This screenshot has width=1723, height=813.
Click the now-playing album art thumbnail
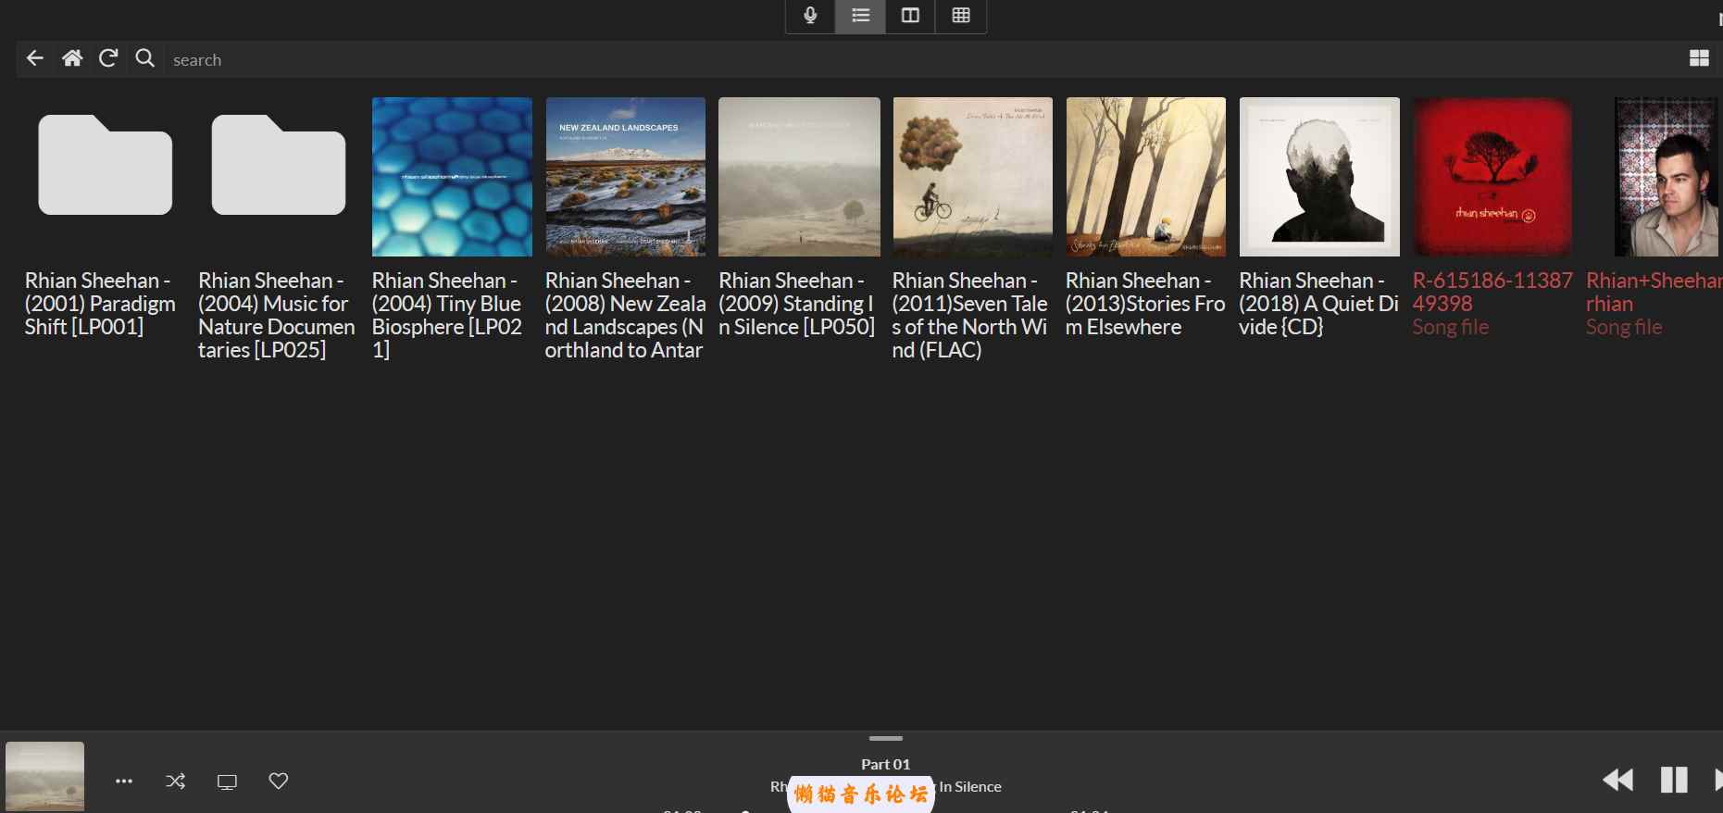tap(44, 776)
